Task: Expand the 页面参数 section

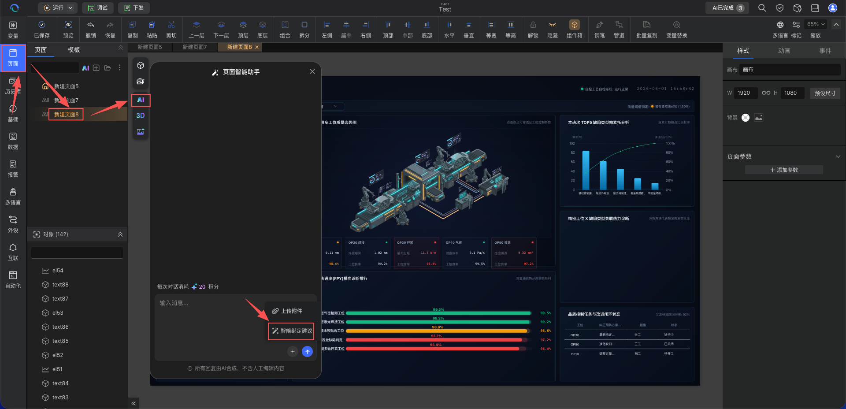Action: (x=838, y=156)
